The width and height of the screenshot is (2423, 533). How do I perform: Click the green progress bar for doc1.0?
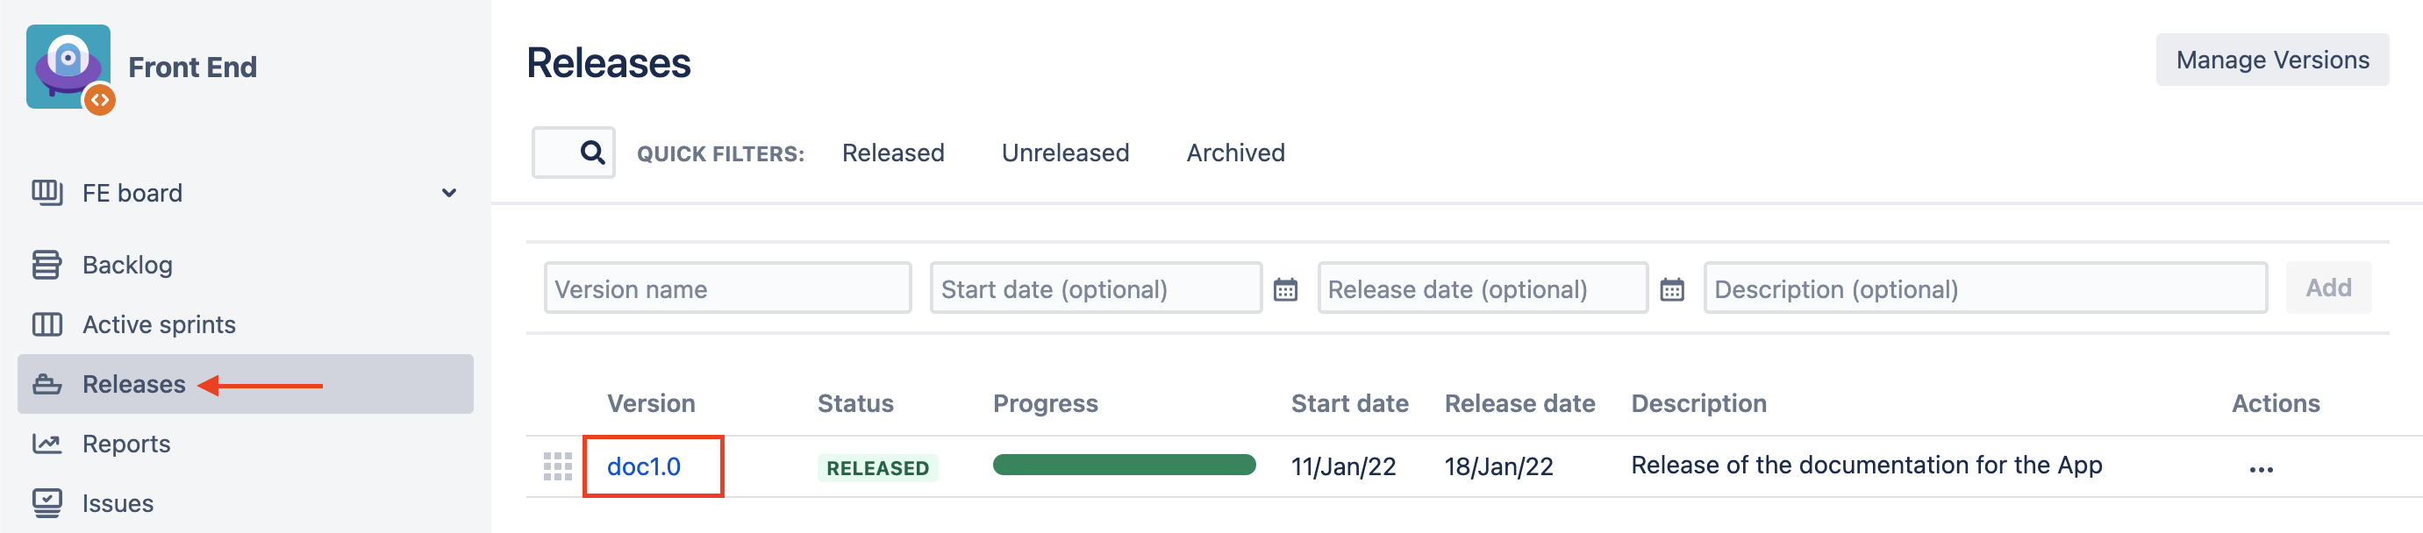coord(1124,465)
